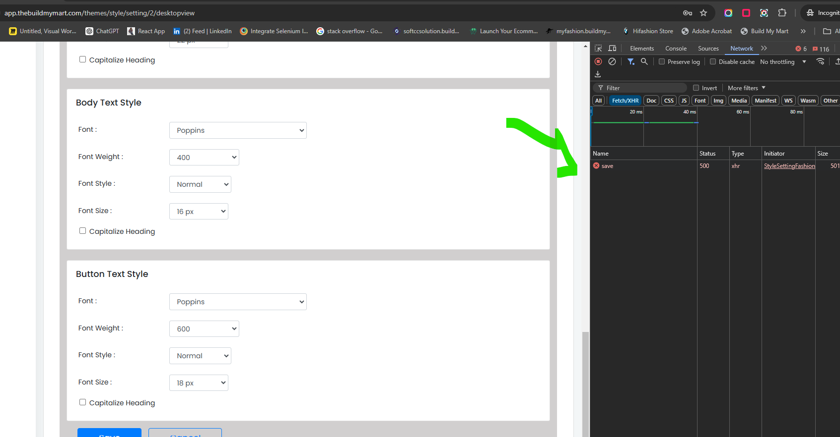Screen dimensions: 840x437
Task: Open the stack overflow Google bookmark
Action: click(350, 31)
